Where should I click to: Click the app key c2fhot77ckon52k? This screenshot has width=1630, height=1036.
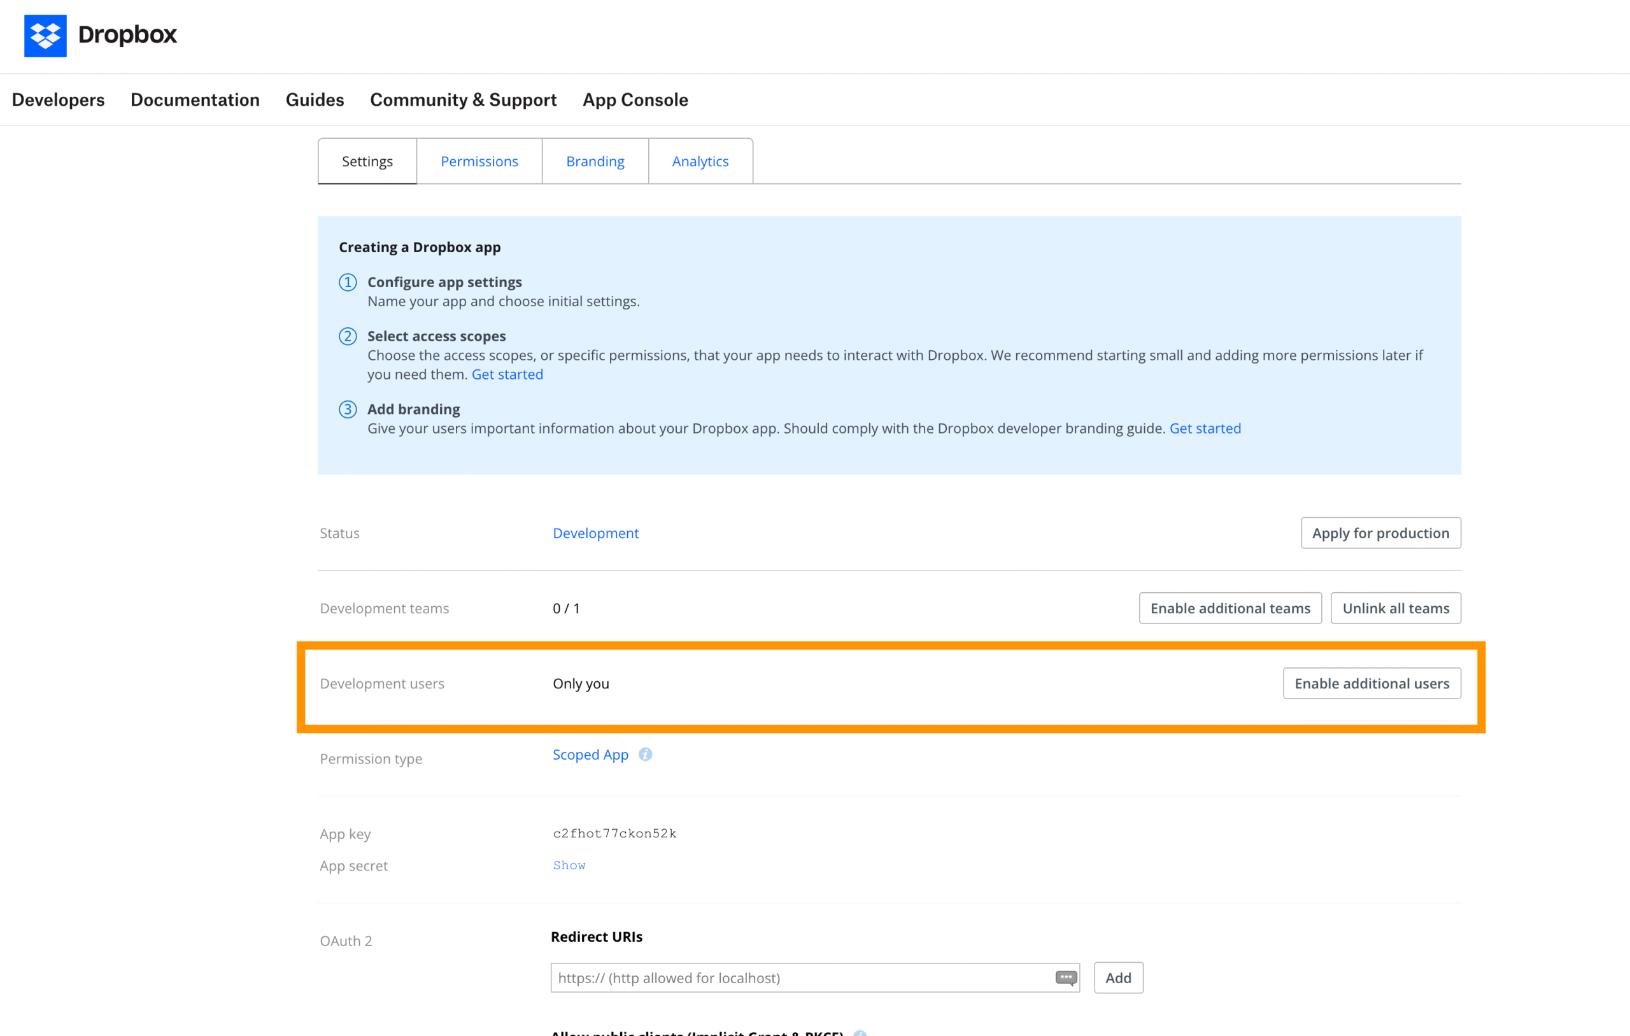tap(614, 834)
